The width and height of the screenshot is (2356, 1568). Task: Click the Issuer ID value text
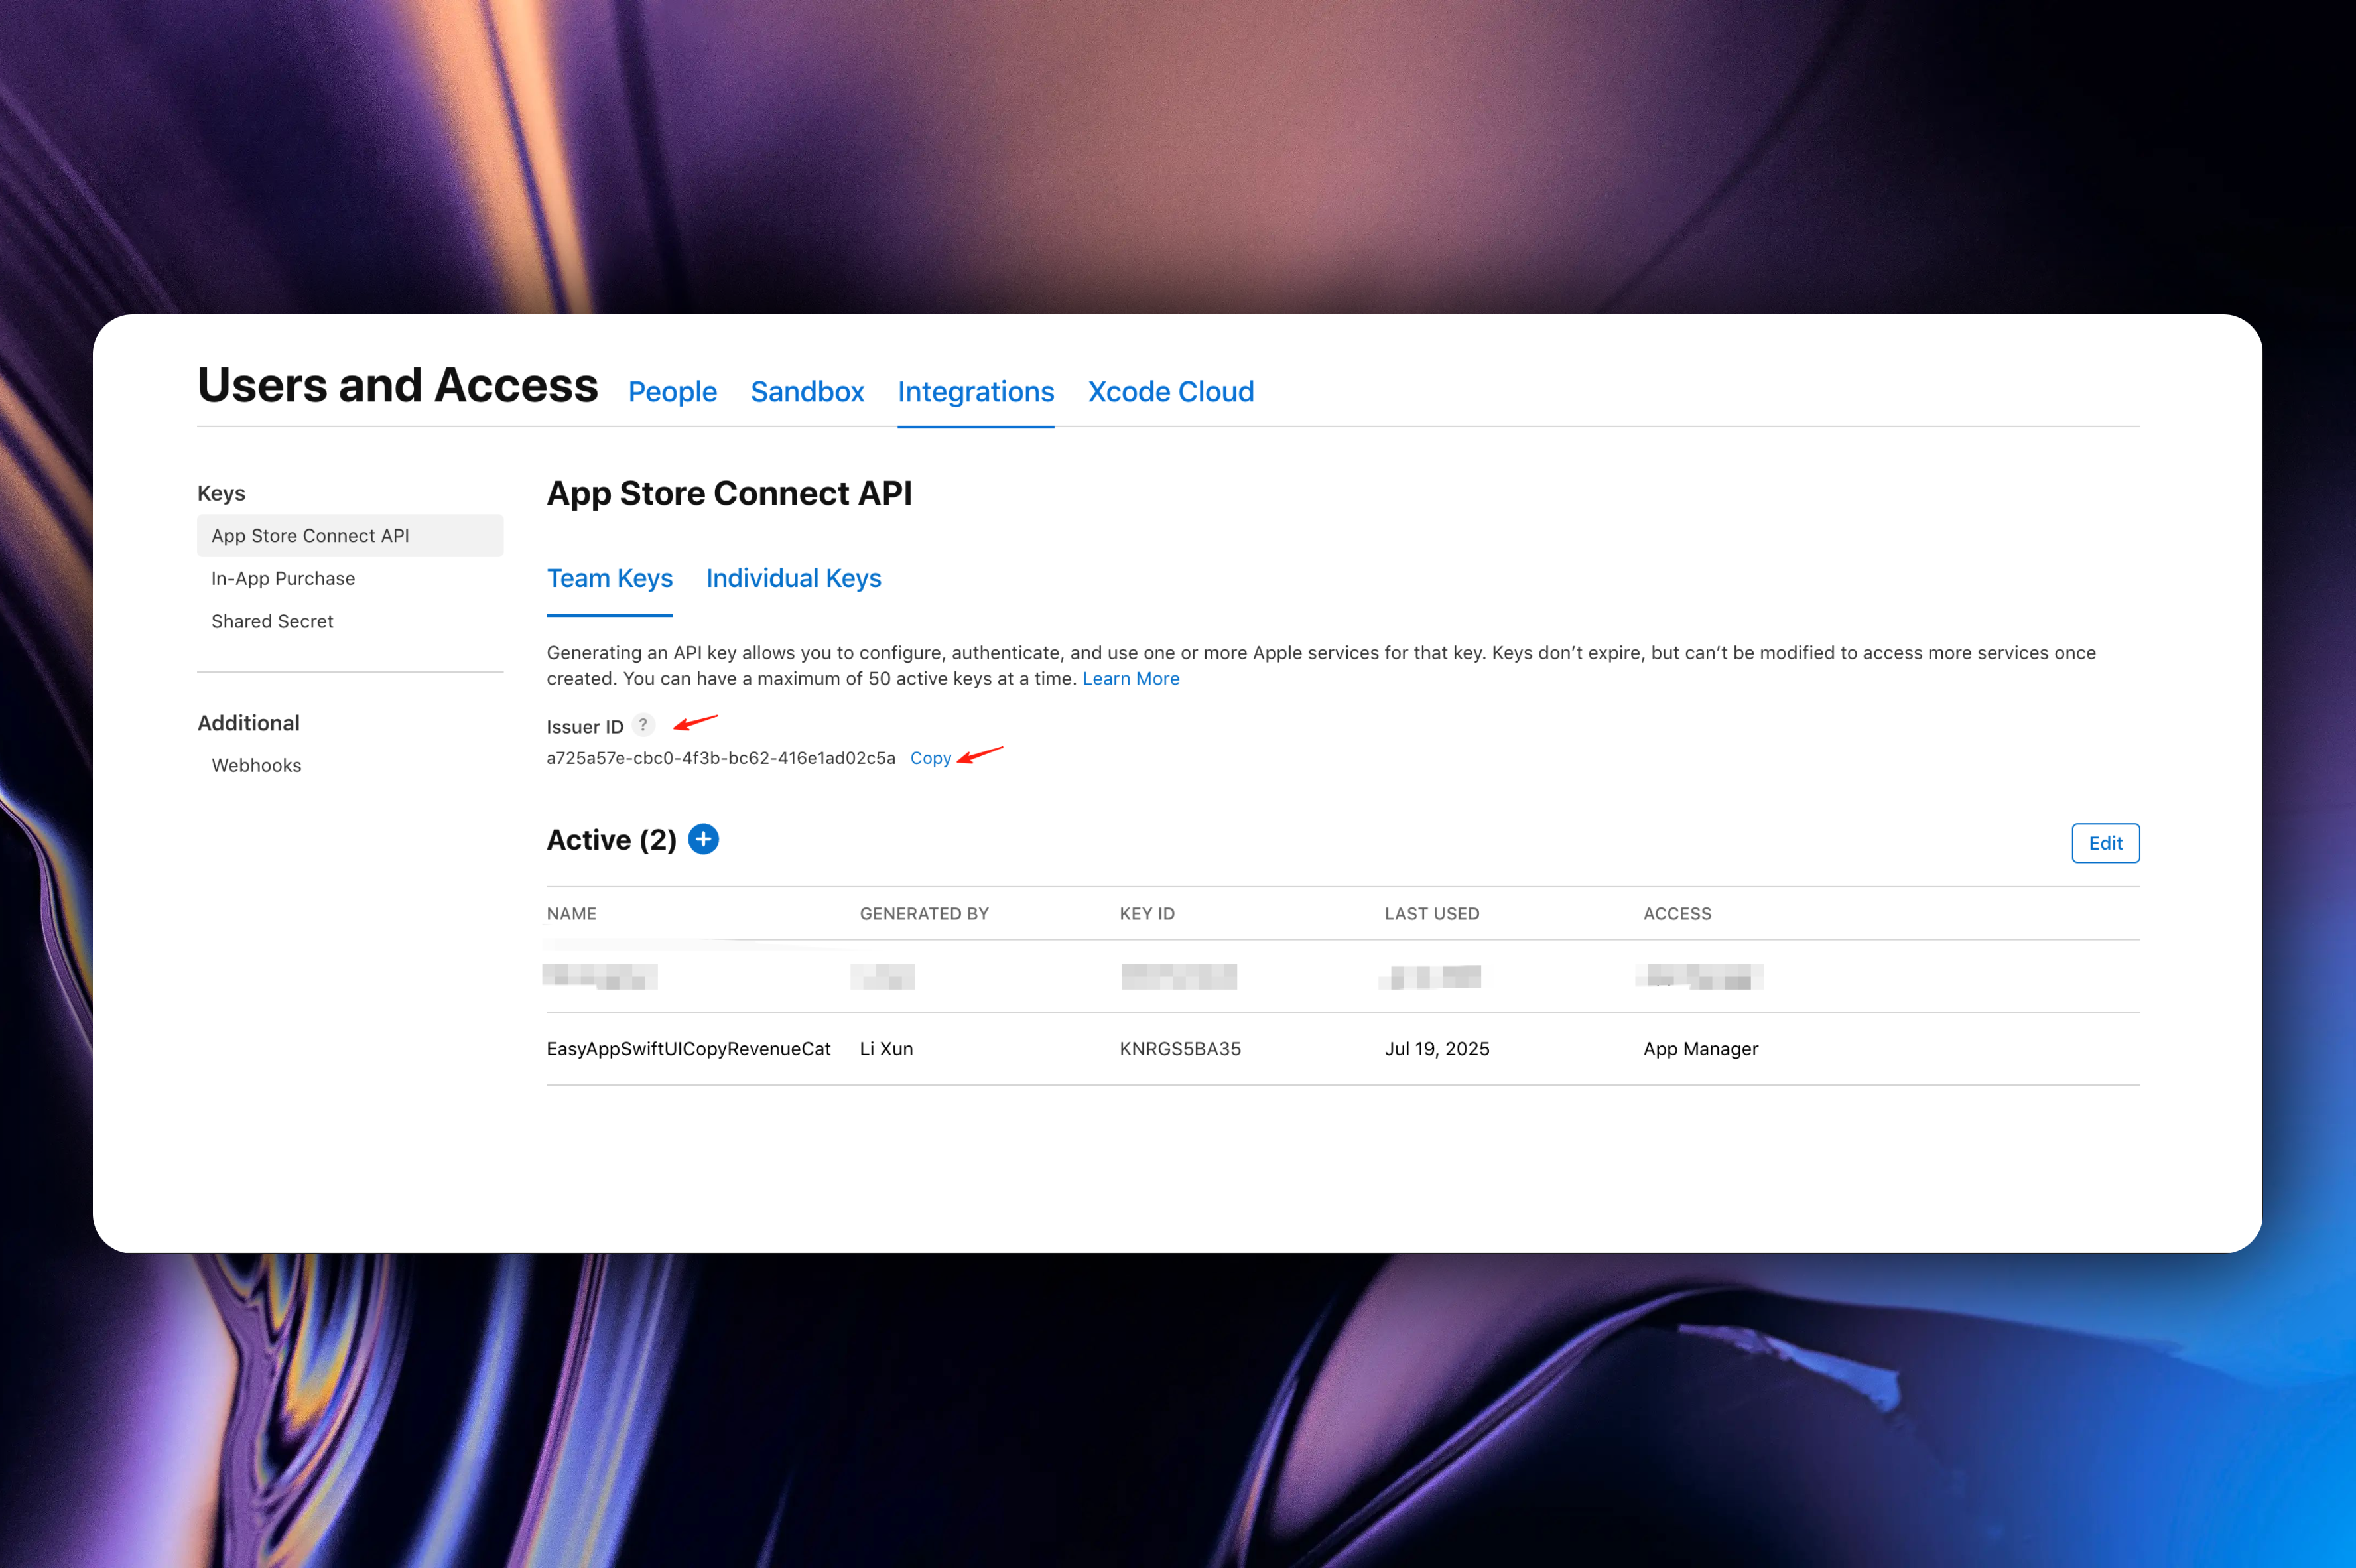720,758
